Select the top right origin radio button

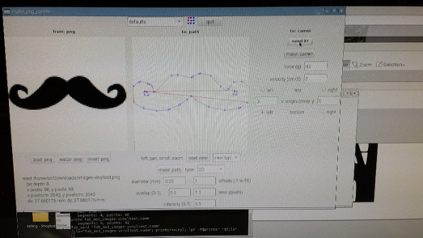(x=324, y=90)
